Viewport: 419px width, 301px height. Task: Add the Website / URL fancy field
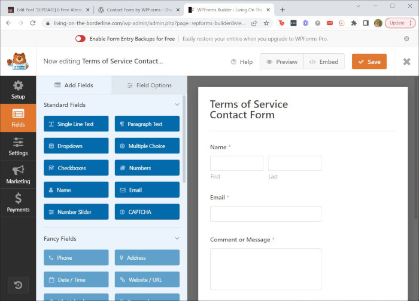tap(147, 279)
